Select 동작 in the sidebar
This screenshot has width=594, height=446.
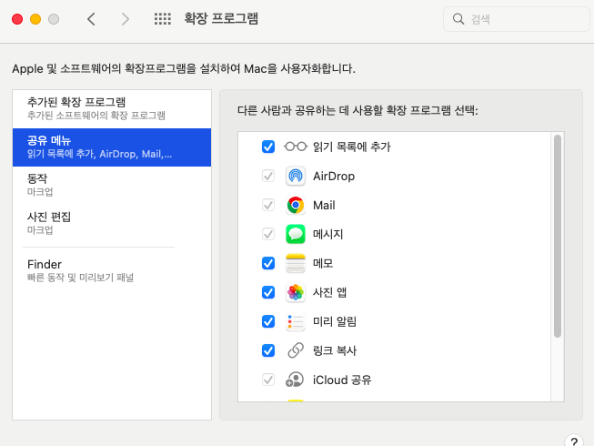112,186
